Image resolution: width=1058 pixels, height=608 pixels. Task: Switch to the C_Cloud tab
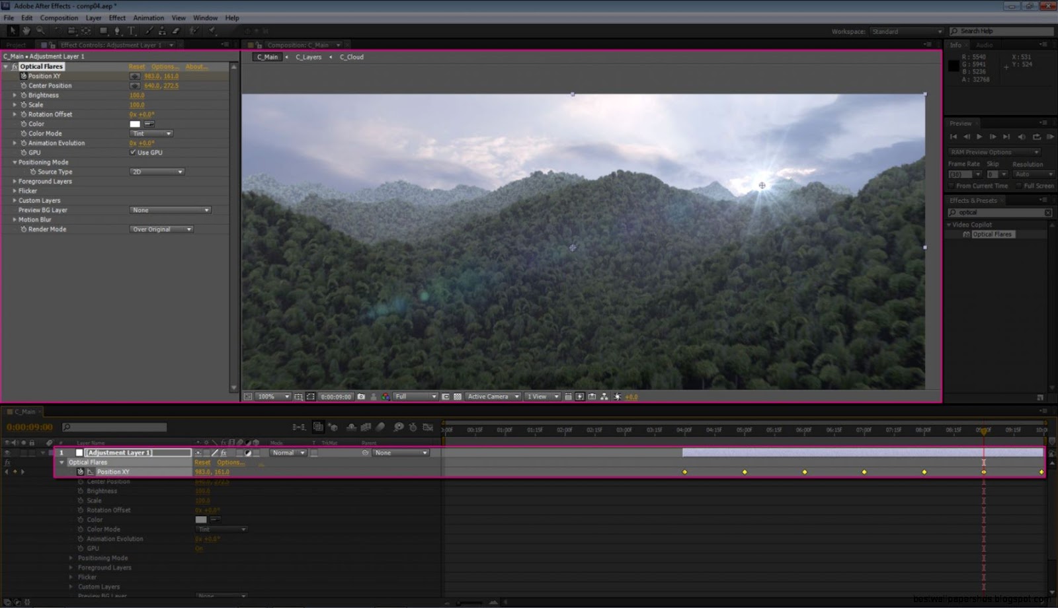351,57
